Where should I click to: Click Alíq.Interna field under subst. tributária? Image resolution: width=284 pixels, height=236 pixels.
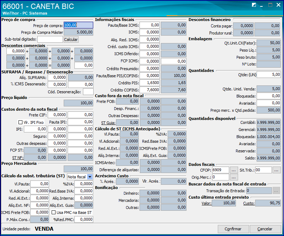pyautogui.click(x=84, y=198)
